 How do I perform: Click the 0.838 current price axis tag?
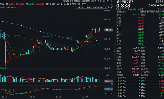click(109, 30)
